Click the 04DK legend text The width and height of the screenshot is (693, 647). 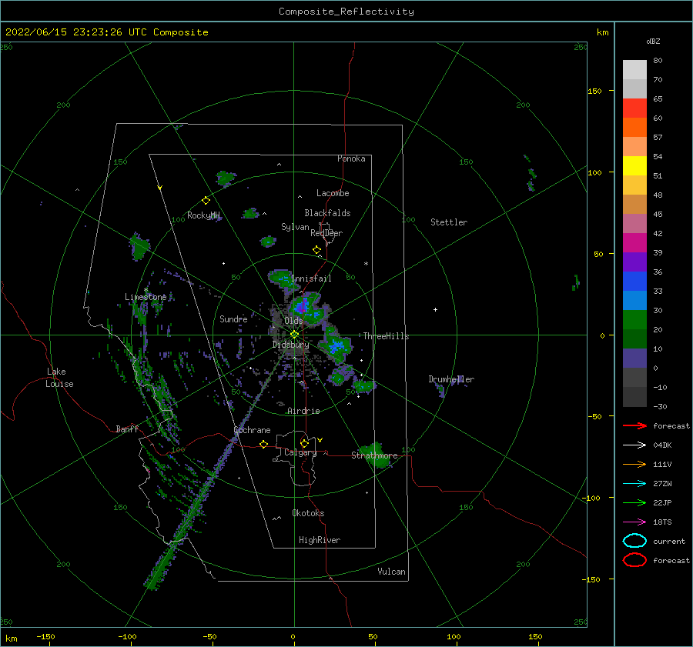tap(662, 445)
